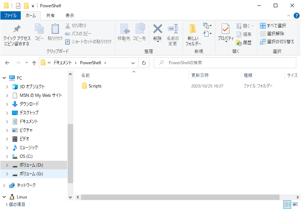Viewport: 301px width, 209px height.
Task: Click ドキュメント in the address breadcrumb
Action: (63, 63)
